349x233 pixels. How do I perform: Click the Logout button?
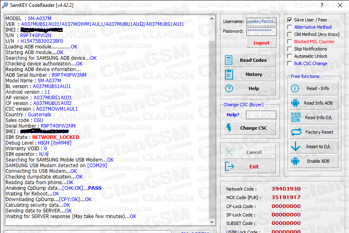(x=261, y=43)
